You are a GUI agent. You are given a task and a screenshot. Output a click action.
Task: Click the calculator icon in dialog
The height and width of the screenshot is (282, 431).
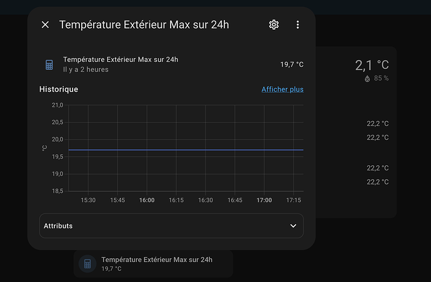(49, 65)
